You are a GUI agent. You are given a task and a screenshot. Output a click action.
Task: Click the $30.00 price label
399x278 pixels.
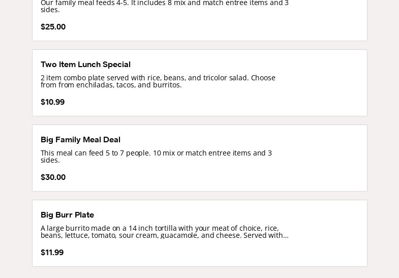tap(53, 177)
